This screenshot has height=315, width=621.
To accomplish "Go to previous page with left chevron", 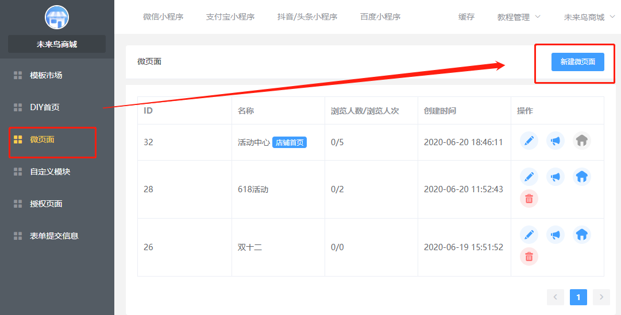I will pyautogui.click(x=555, y=297).
